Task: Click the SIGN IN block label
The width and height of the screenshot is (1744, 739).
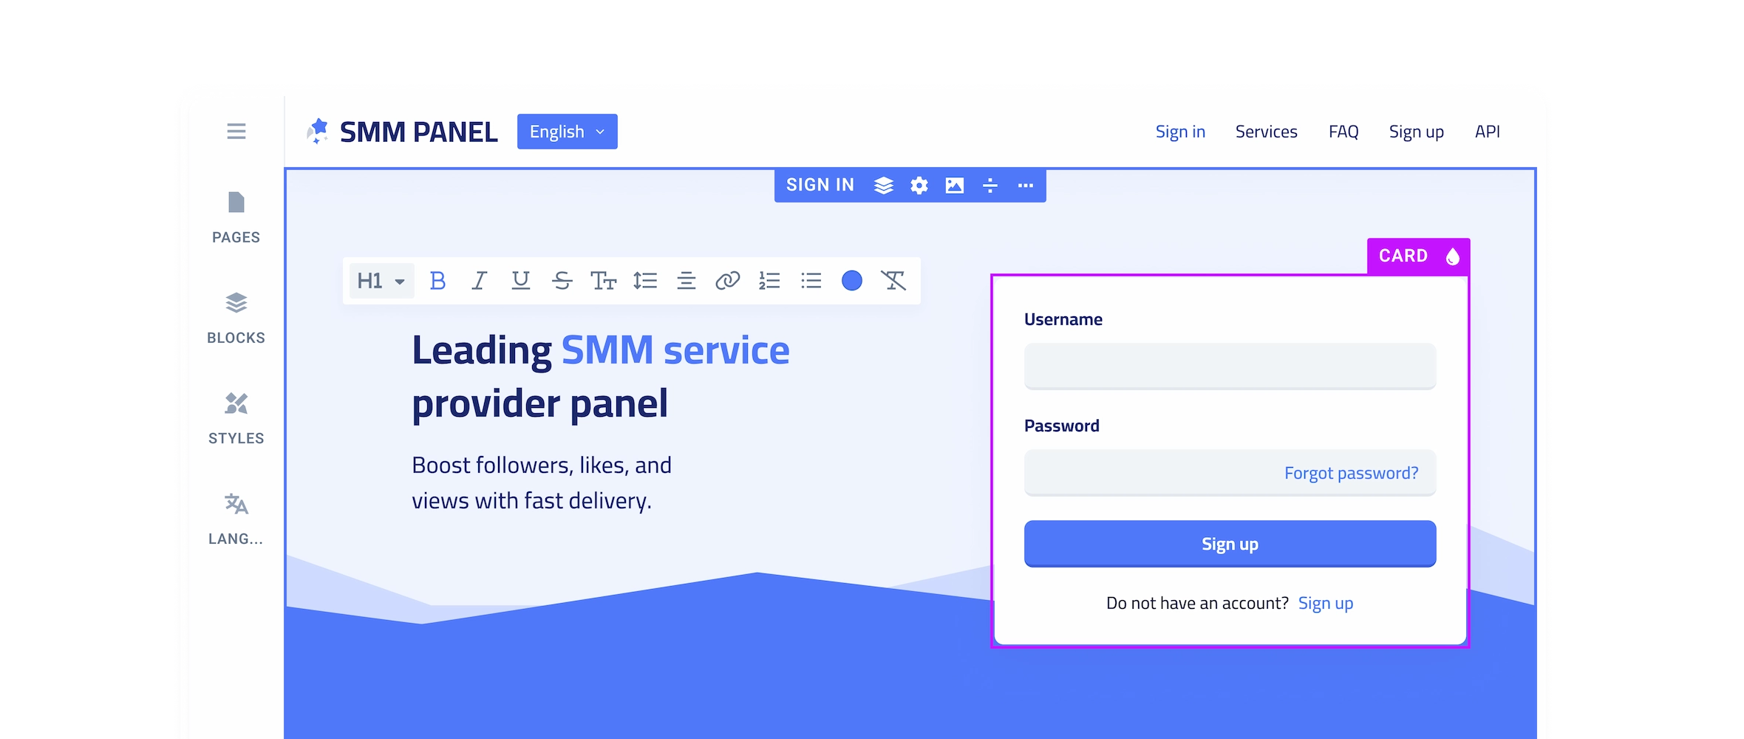Action: (820, 185)
